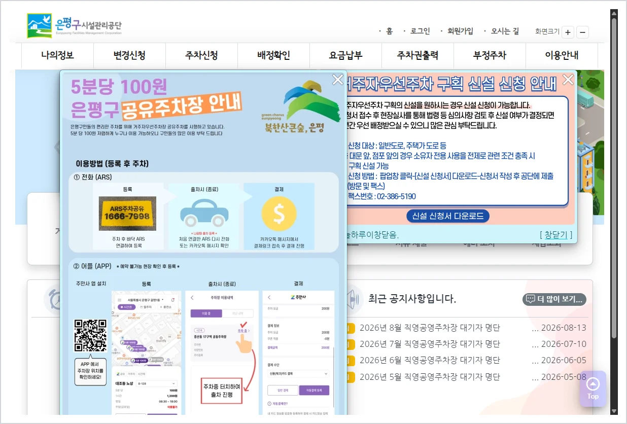The image size is (627, 424).
Task: Increase screen size with plus button
Action: click(x=568, y=32)
